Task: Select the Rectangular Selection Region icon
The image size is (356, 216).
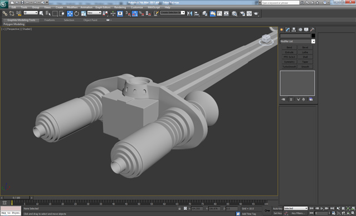Action: tap(55, 13)
